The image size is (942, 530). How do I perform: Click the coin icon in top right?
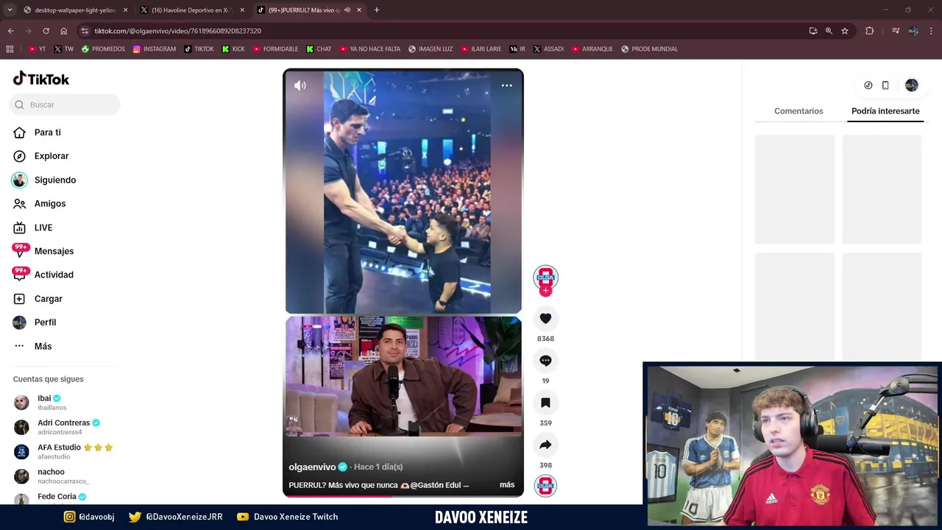868,85
